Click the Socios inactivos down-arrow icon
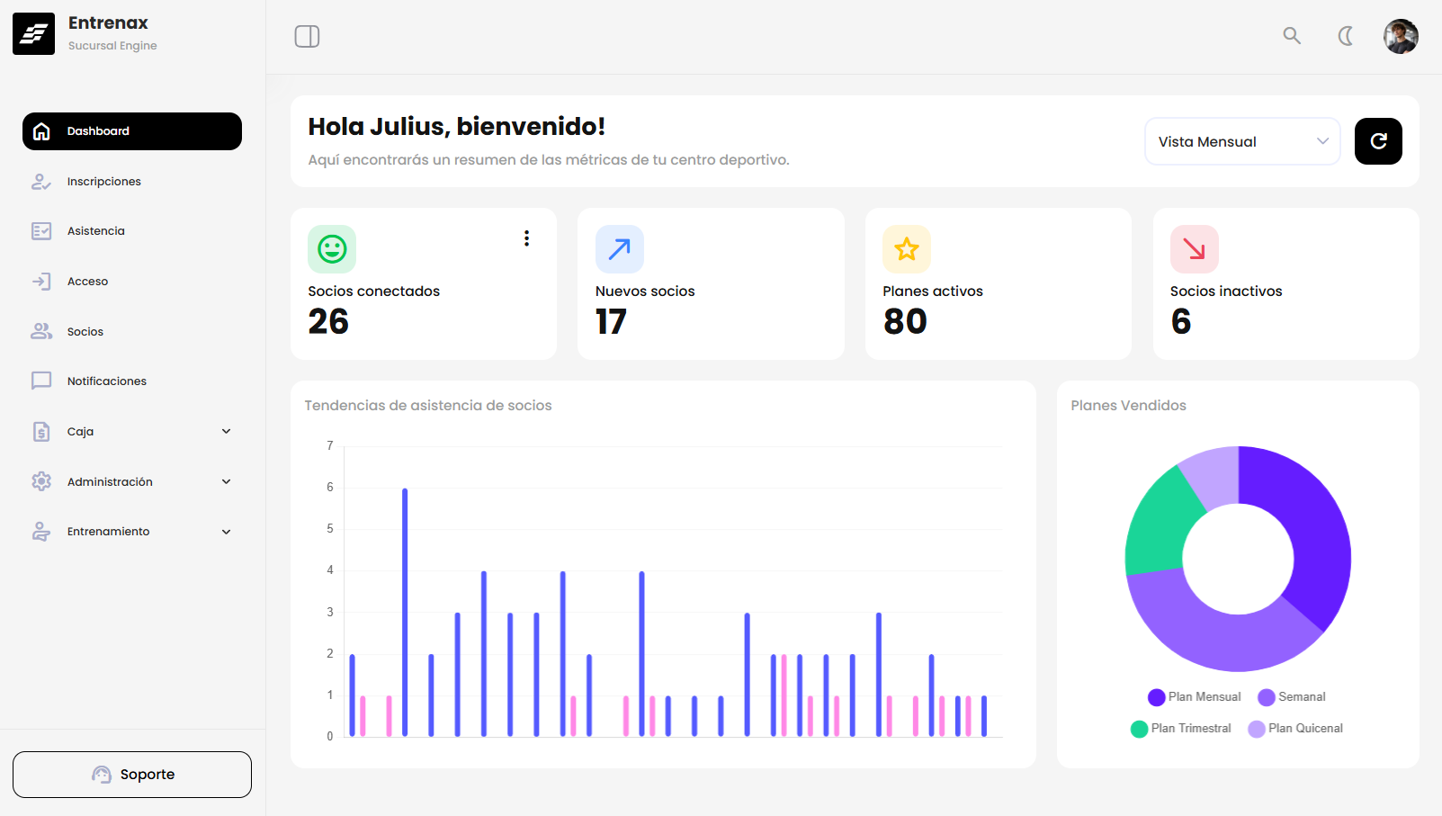The image size is (1442, 816). click(1194, 249)
